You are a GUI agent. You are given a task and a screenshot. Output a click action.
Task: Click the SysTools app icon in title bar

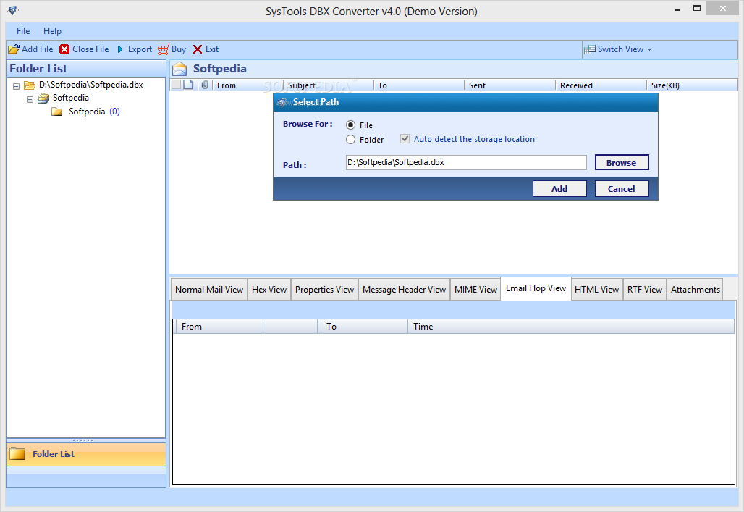coord(13,9)
